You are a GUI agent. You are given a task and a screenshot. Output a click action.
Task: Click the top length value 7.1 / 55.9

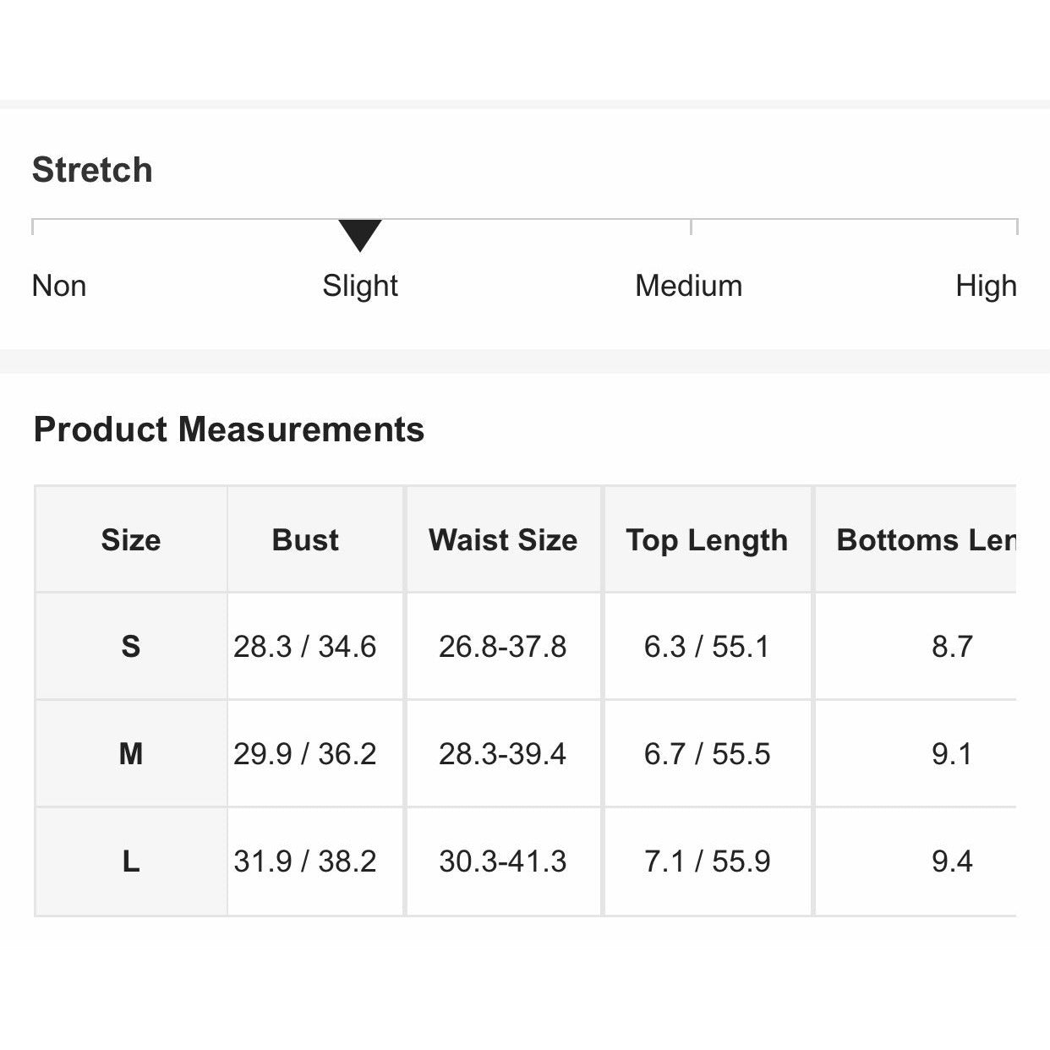[707, 861]
